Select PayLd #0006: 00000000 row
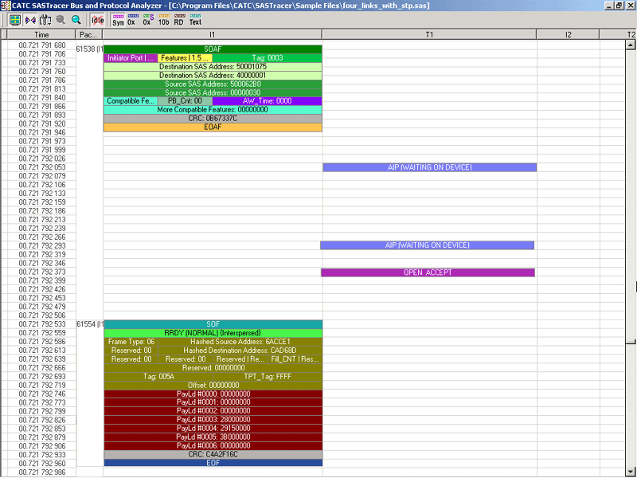637x478 pixels. pyautogui.click(x=213, y=446)
